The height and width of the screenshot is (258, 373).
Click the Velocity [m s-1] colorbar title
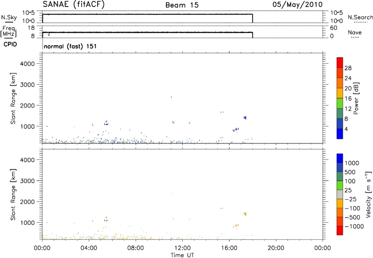[368, 194]
